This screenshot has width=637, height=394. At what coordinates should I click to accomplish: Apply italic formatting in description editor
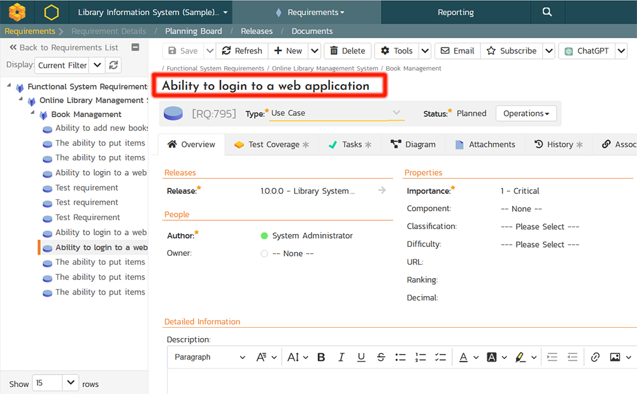[x=341, y=357]
